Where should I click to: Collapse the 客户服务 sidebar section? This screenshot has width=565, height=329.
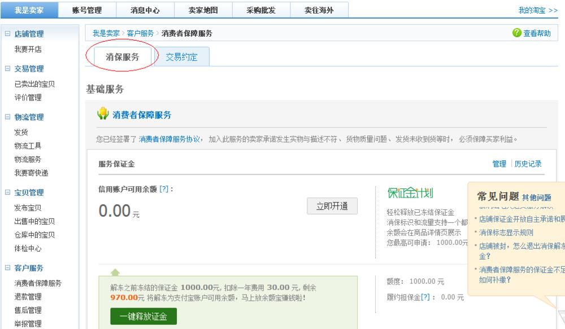coord(7,267)
